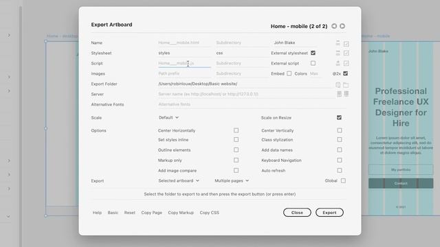The width and height of the screenshot is (440, 247).
Task: Open the Selected artboard dropdown
Action: 179,180
